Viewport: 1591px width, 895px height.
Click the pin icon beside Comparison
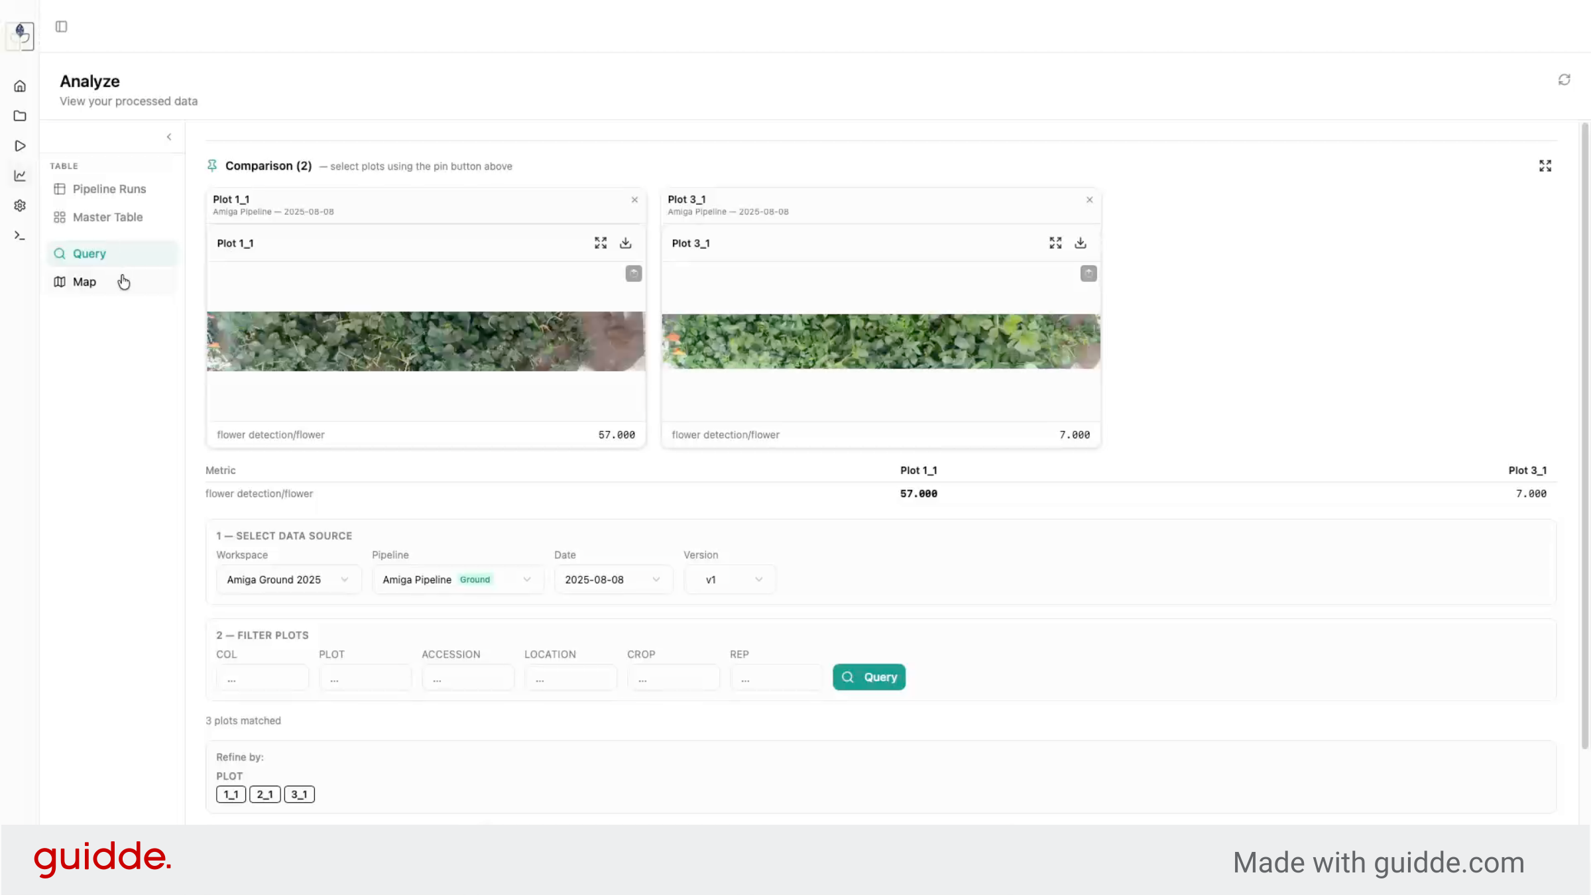click(212, 166)
